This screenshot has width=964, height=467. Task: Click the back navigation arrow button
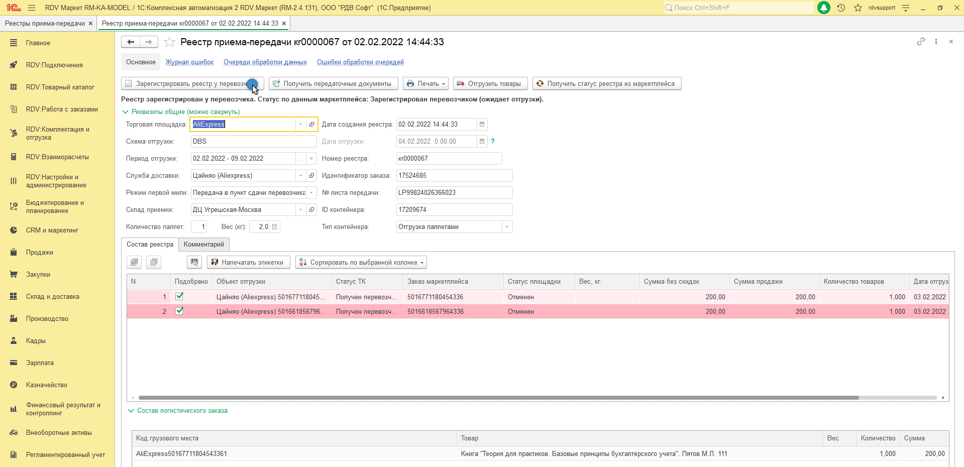pyautogui.click(x=131, y=42)
